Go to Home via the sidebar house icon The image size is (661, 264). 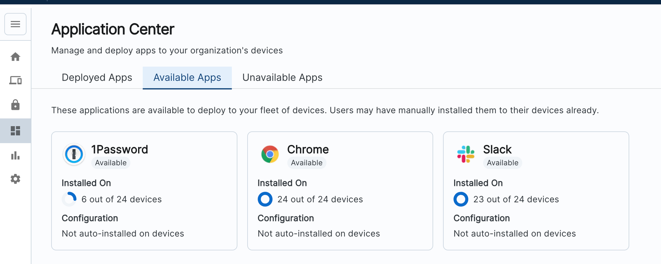coord(15,57)
